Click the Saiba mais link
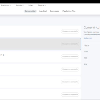Image resolution: width=100 pixels, height=100 pixels. point(88,38)
